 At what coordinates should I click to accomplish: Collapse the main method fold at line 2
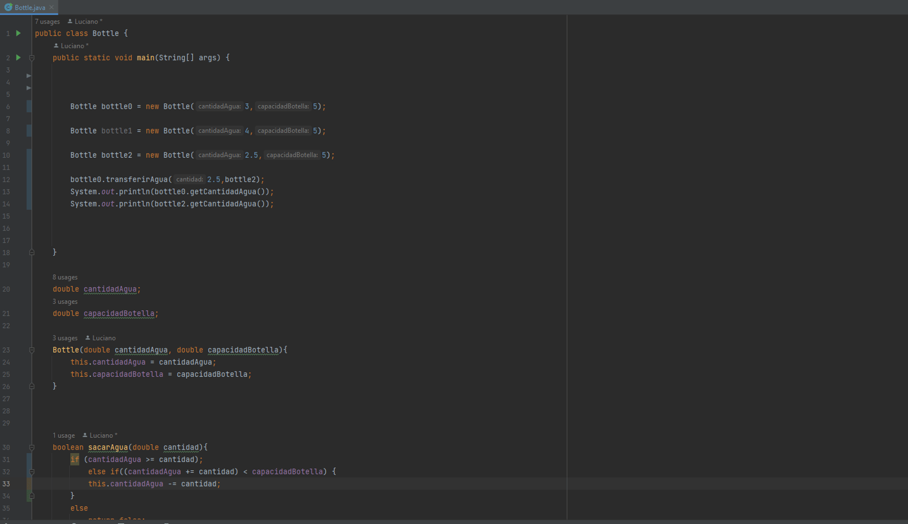(32, 58)
